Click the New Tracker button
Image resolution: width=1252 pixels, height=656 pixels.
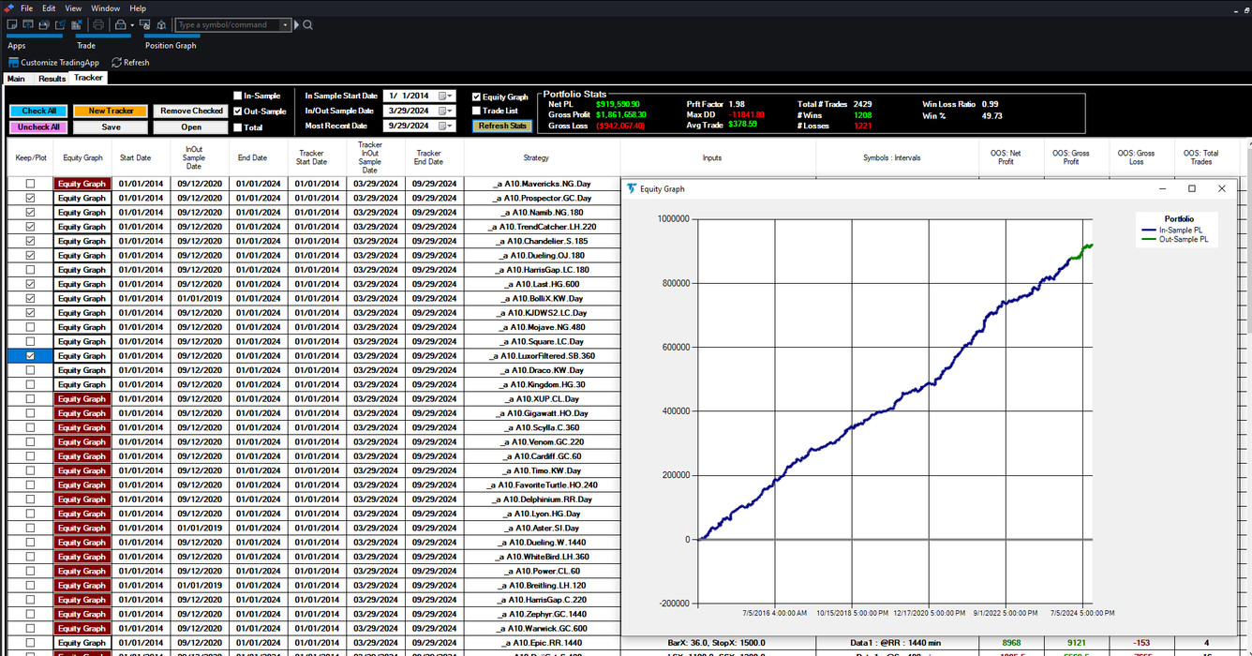110,110
